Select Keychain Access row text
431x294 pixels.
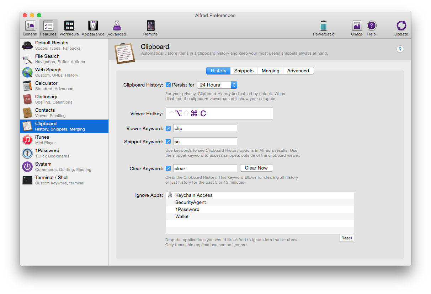[194, 195]
